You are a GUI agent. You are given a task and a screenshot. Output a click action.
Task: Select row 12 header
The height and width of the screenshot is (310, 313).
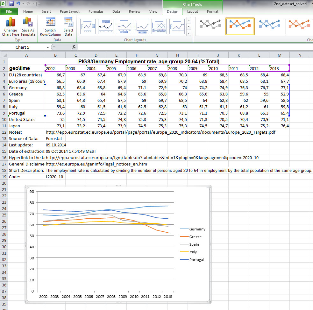tap(4, 132)
